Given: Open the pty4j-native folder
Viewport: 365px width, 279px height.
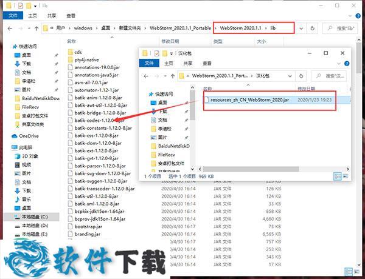Looking at the screenshot, I should 86,60.
